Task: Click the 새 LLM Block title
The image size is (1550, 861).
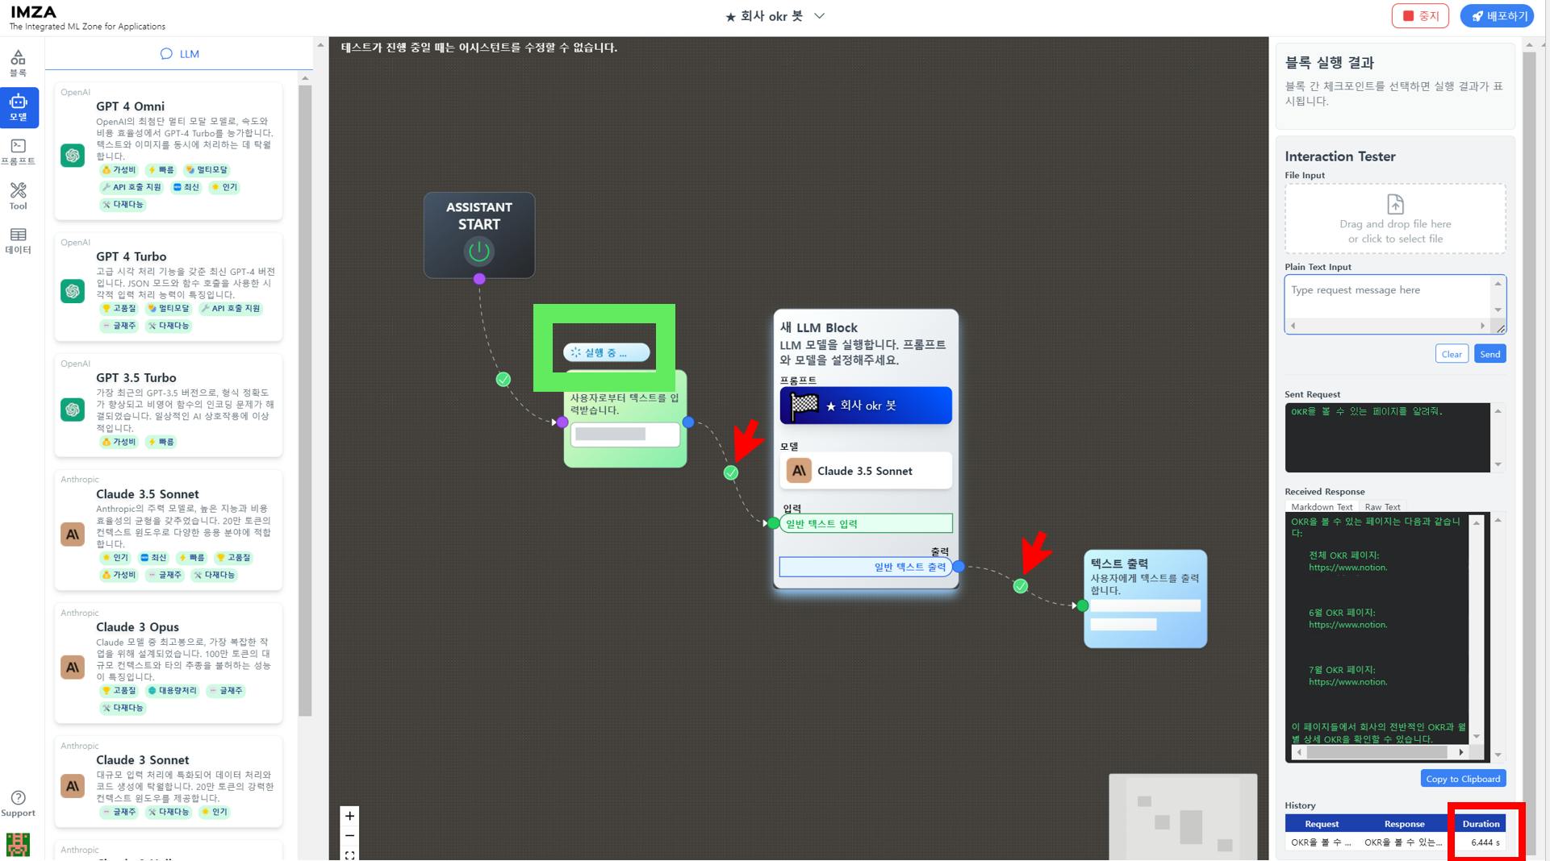Action: 818,327
